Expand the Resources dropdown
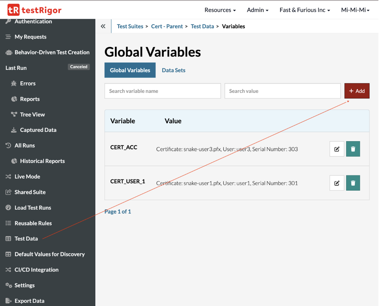379x306 pixels. (x=220, y=10)
